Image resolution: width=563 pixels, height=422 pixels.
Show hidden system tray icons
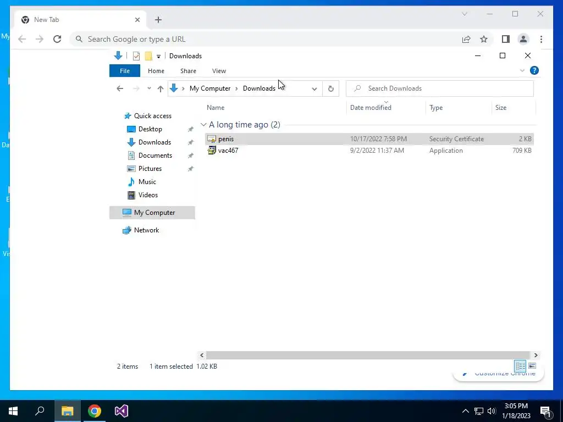pos(465,411)
